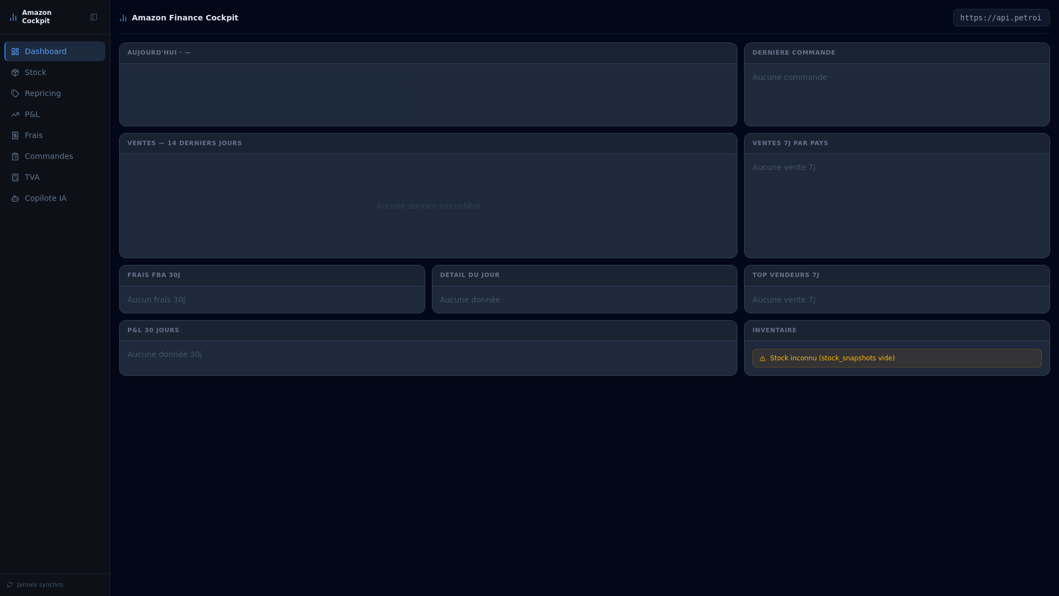1059x596 pixels.
Task: Click the Aucune donnée 30j text
Action: coord(165,354)
